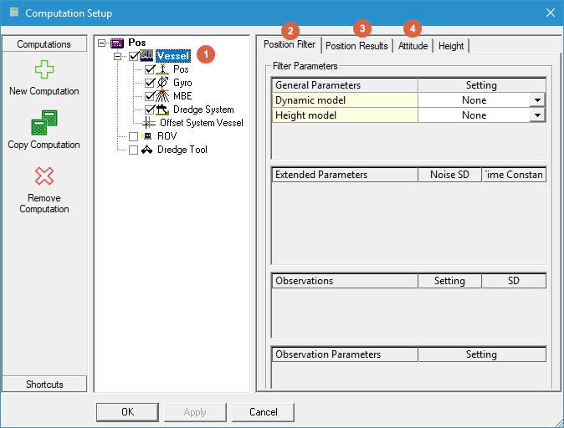Select the Gyro node icon in tree
The image size is (564, 428).
[x=163, y=83]
